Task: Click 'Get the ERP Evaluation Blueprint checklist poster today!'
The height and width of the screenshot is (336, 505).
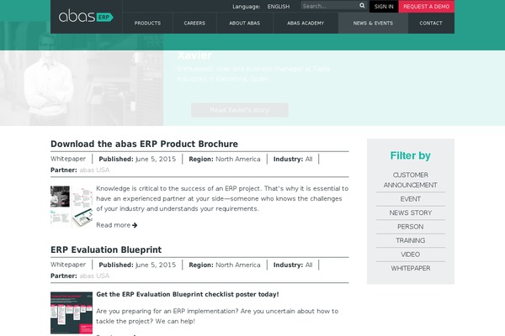Action: point(188,294)
